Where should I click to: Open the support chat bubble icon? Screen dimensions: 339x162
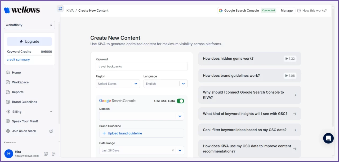[328, 138]
